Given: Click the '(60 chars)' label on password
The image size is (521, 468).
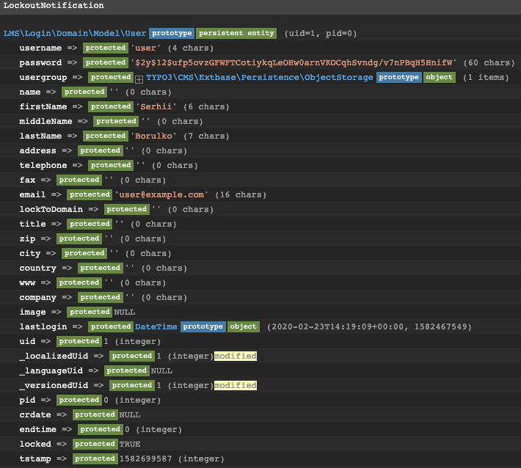Looking at the screenshot, I should pos(489,63).
